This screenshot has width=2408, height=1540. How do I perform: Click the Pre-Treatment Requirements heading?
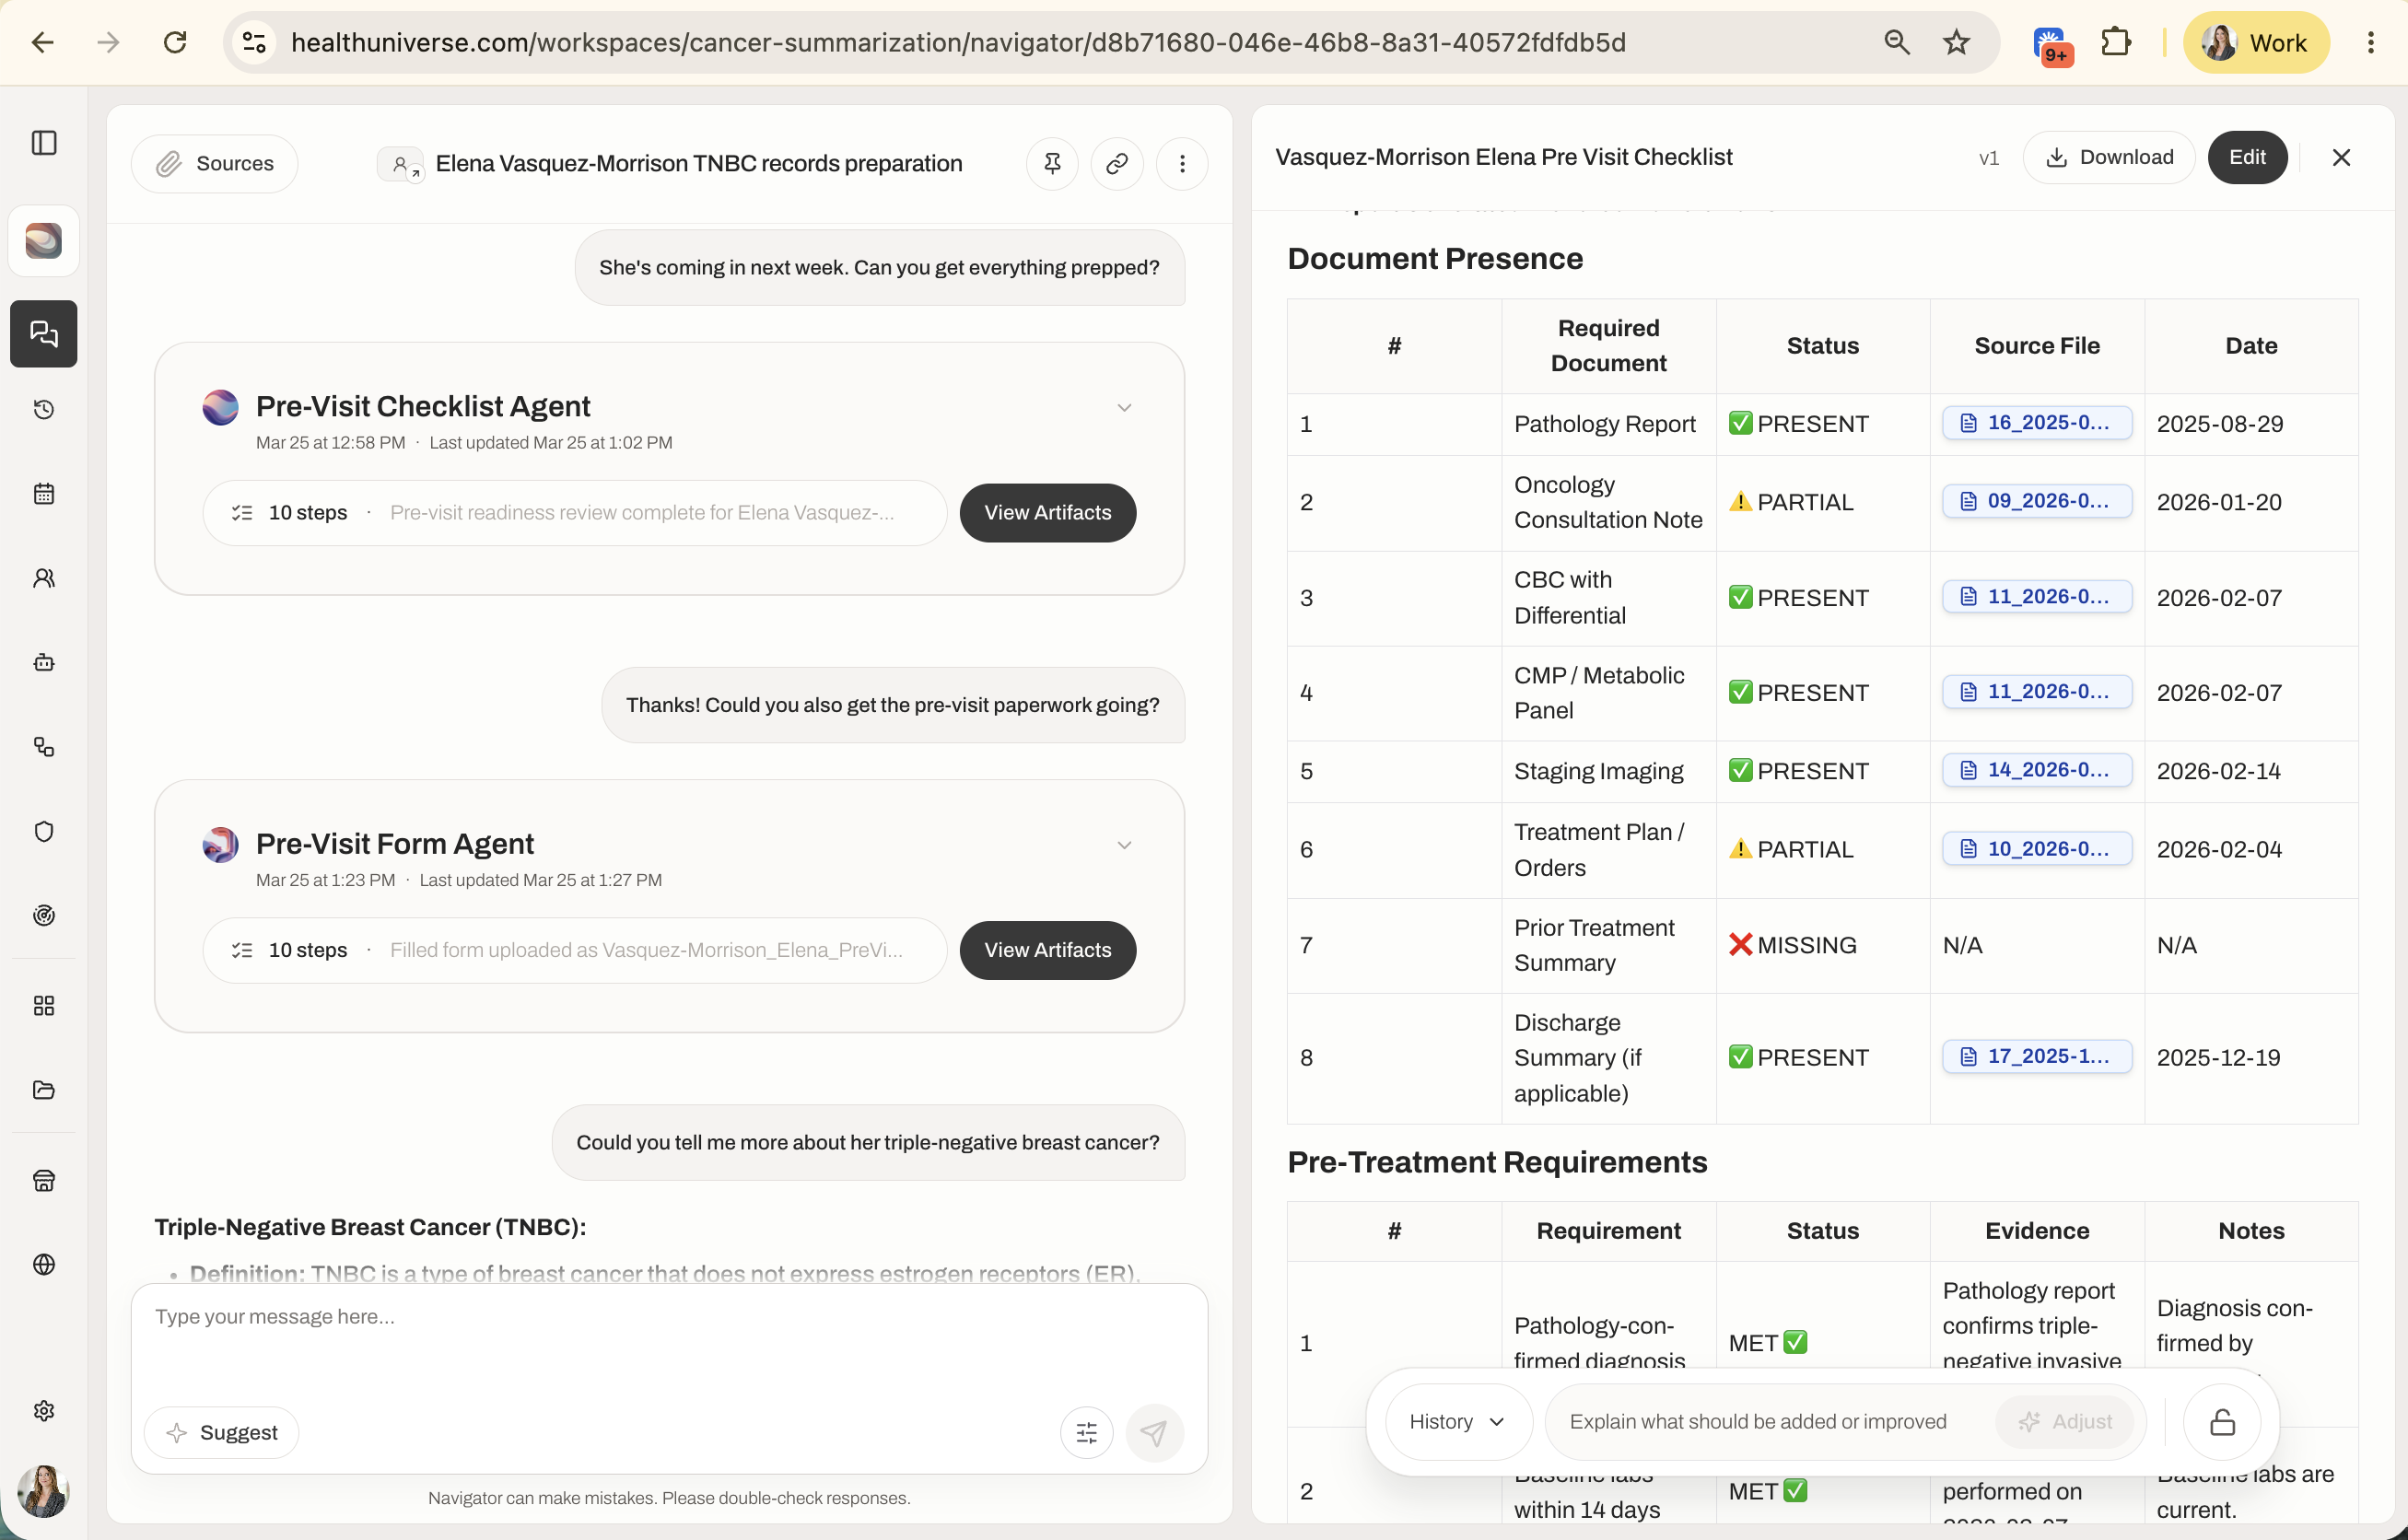[x=1497, y=1162]
